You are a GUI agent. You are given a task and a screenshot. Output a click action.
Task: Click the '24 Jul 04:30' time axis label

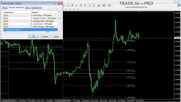pyautogui.click(x=22, y=101)
